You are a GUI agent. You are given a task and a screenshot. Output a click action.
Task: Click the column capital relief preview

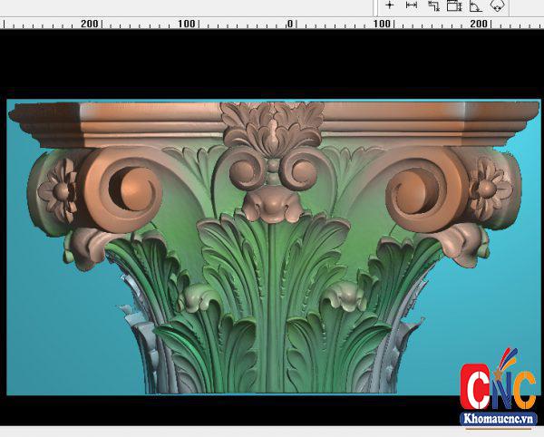(x=274, y=248)
